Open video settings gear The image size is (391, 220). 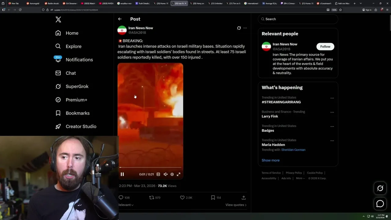[x=172, y=174]
